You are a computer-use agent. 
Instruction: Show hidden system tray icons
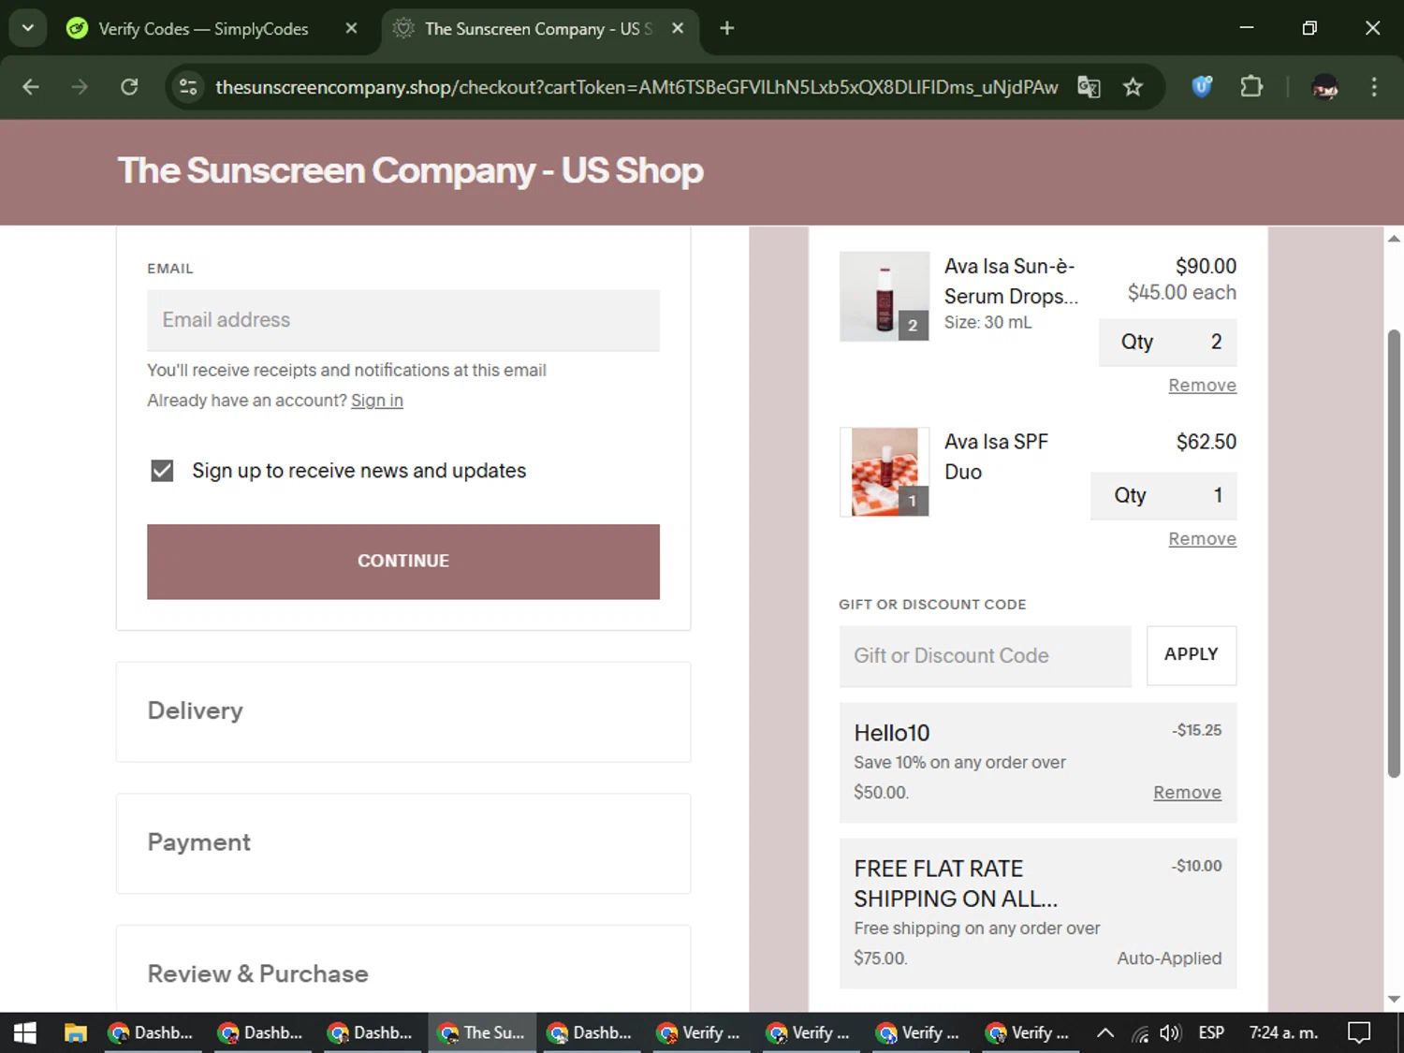(1104, 1033)
